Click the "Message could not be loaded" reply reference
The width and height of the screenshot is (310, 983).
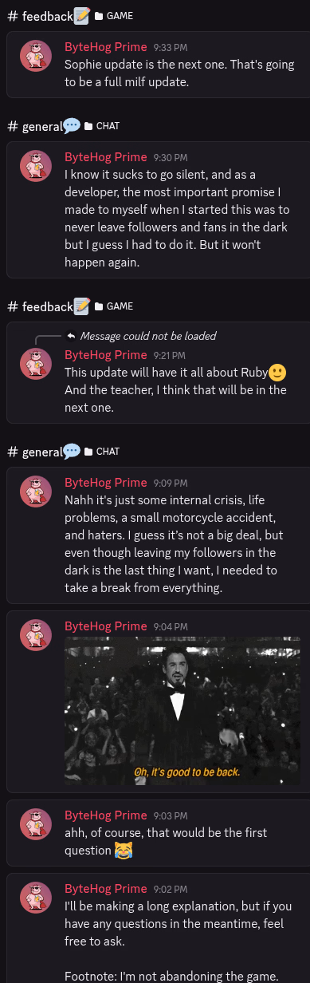(x=148, y=336)
